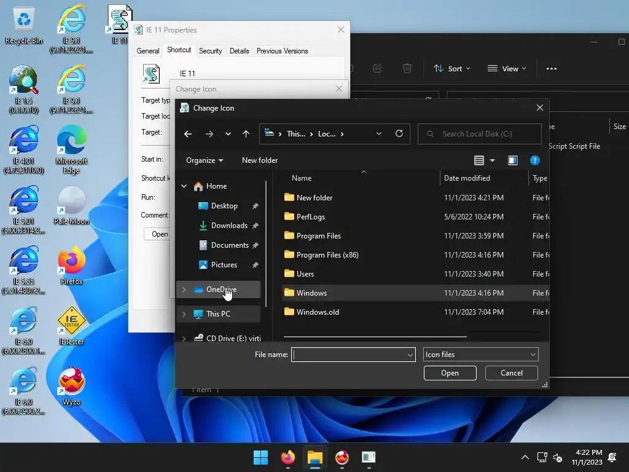Click the Open button in file dialog
The width and height of the screenshot is (629, 472).
tap(450, 373)
